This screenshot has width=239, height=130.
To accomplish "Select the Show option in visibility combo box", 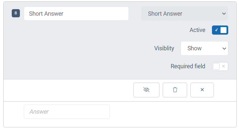I will [194, 48].
